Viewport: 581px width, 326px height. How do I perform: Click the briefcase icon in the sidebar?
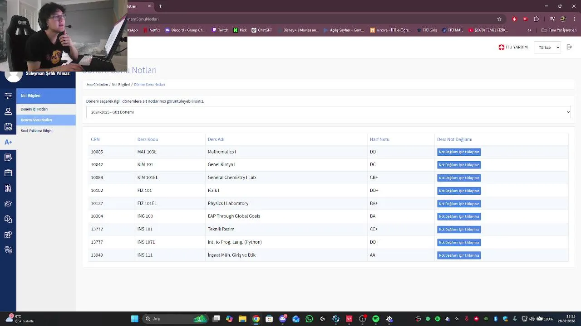(x=8, y=173)
